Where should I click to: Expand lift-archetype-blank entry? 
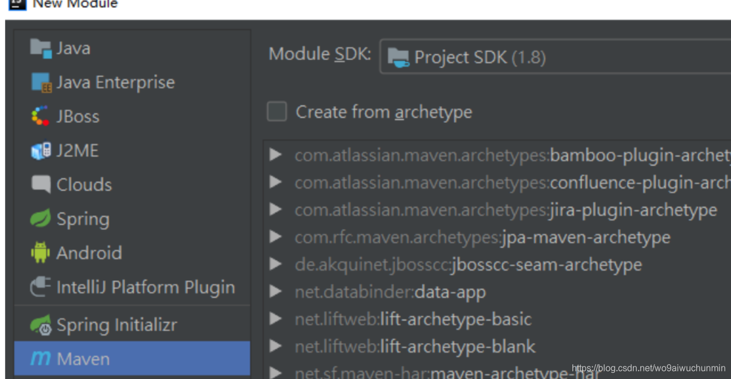pyautogui.click(x=276, y=346)
